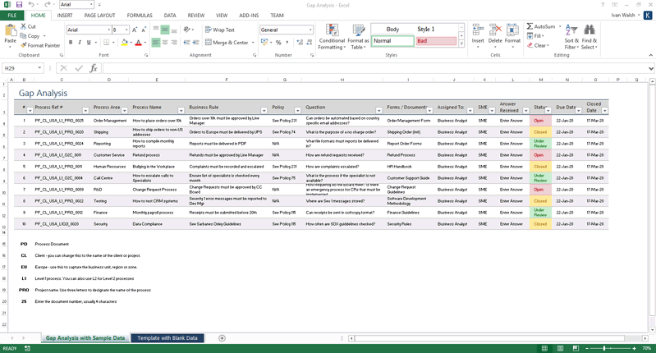This screenshot has height=353, width=656.
Task: Open the font name dropdown in ribbon
Action: 108,30
